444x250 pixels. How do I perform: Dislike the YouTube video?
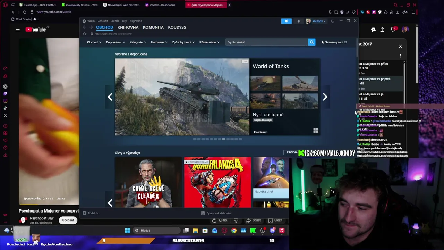click(236, 220)
